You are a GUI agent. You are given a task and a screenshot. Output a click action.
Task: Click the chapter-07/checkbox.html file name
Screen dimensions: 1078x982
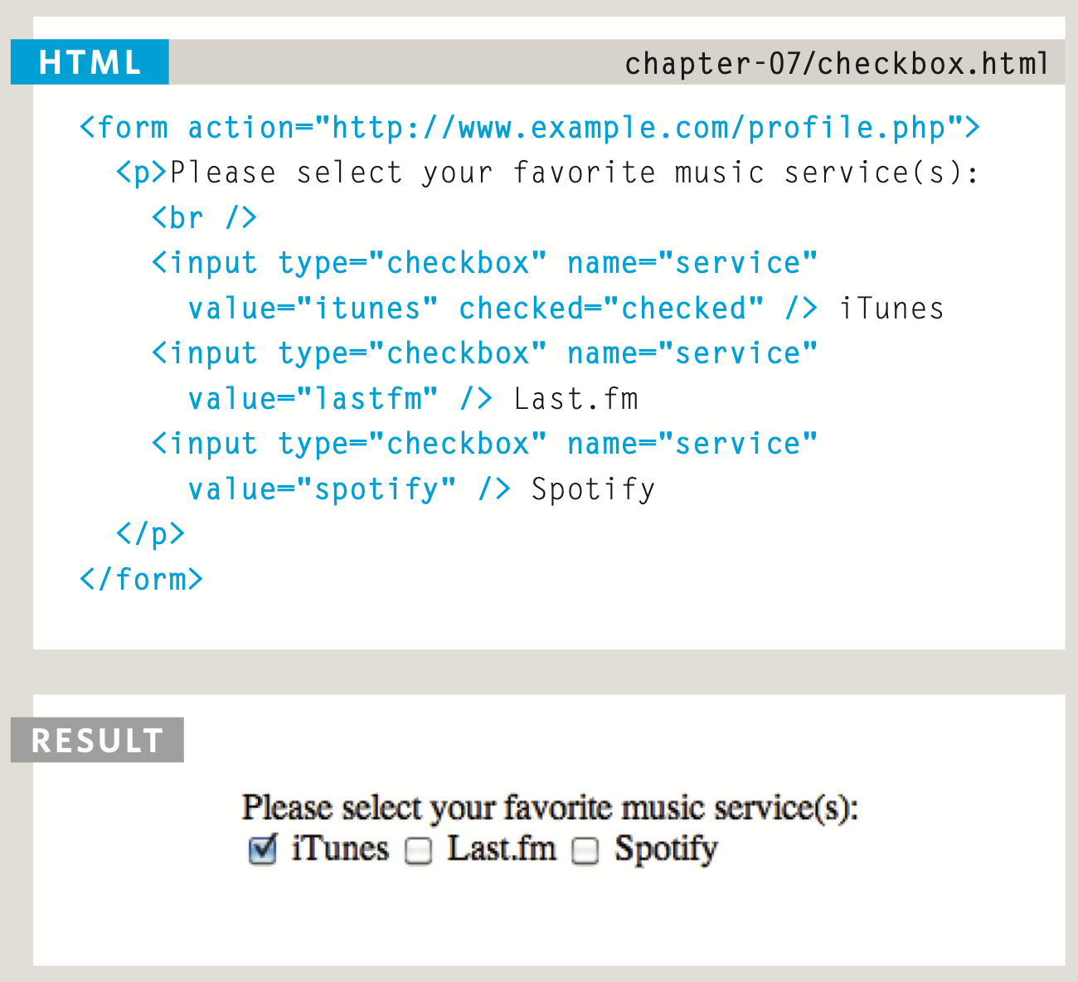point(837,64)
